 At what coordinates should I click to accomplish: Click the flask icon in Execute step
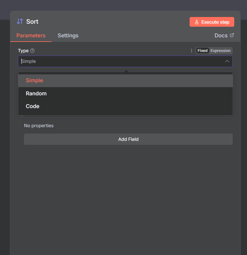[x=197, y=22]
